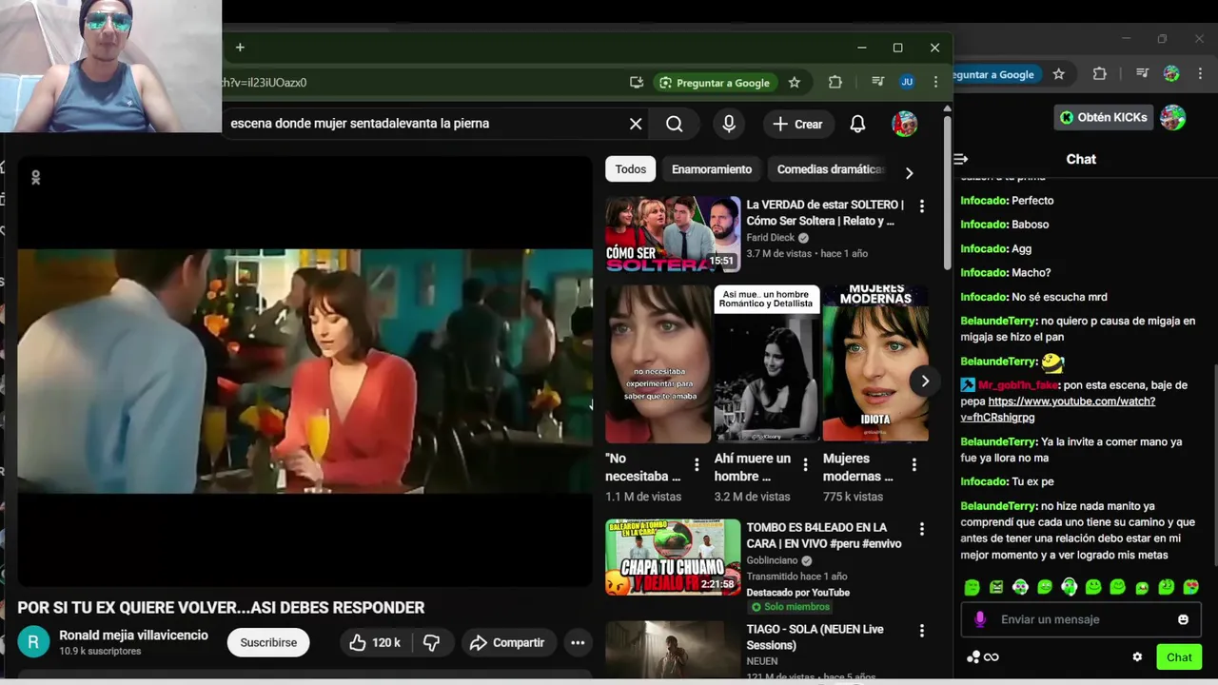Clear the YouTube search box
This screenshot has width=1218, height=685.
(636, 124)
